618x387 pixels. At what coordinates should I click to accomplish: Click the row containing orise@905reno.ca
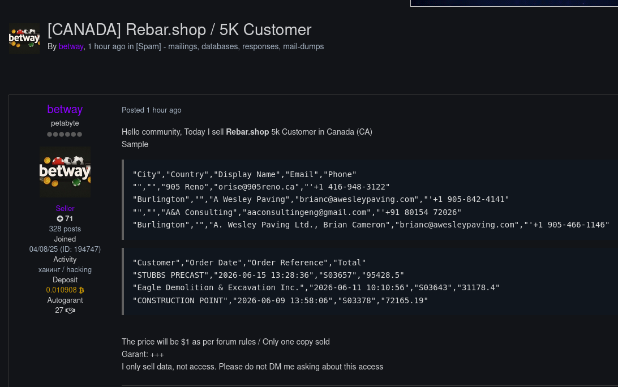pos(261,187)
